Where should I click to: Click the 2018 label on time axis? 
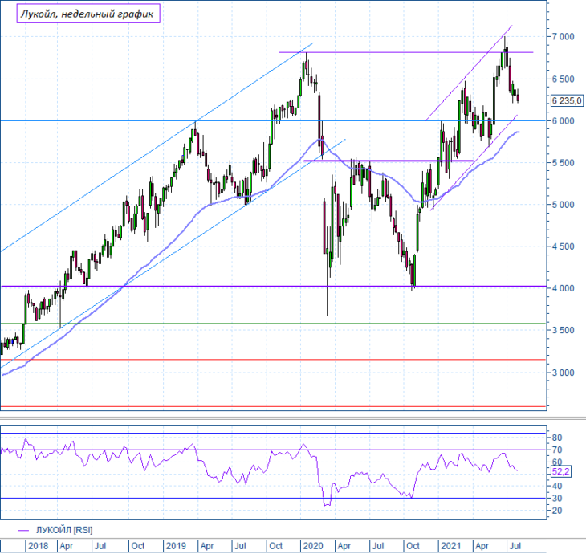38,546
